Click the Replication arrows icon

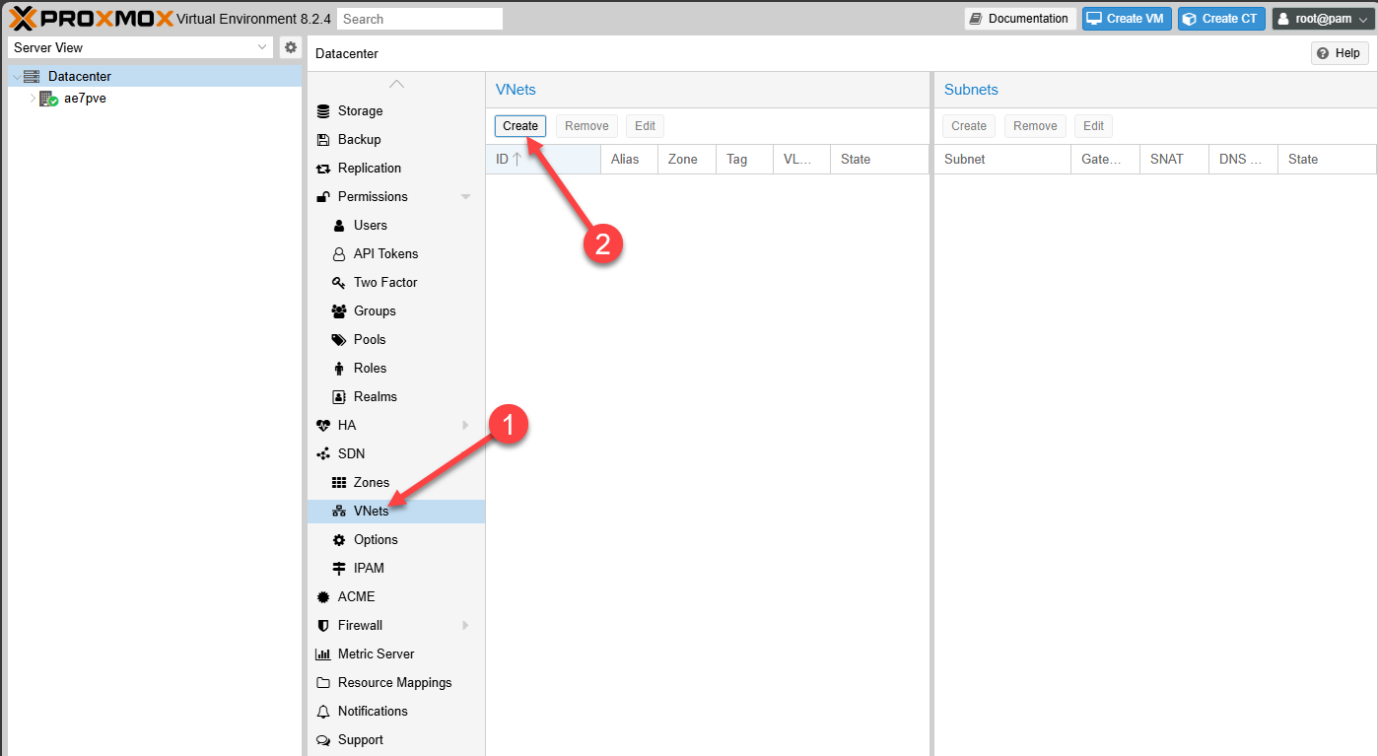(323, 169)
